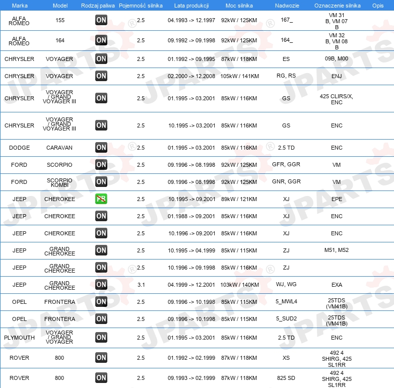This screenshot has height=388, width=394.
Task: Click ON diesel icon in Alfa Romeo 164 row
Action: pos(101,40)
